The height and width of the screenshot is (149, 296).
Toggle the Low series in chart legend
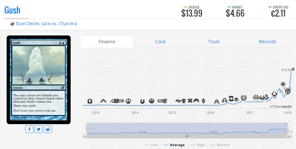151,145
